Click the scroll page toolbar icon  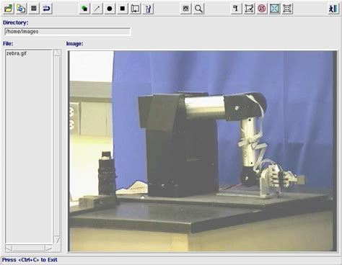pyautogui.click(x=135, y=9)
